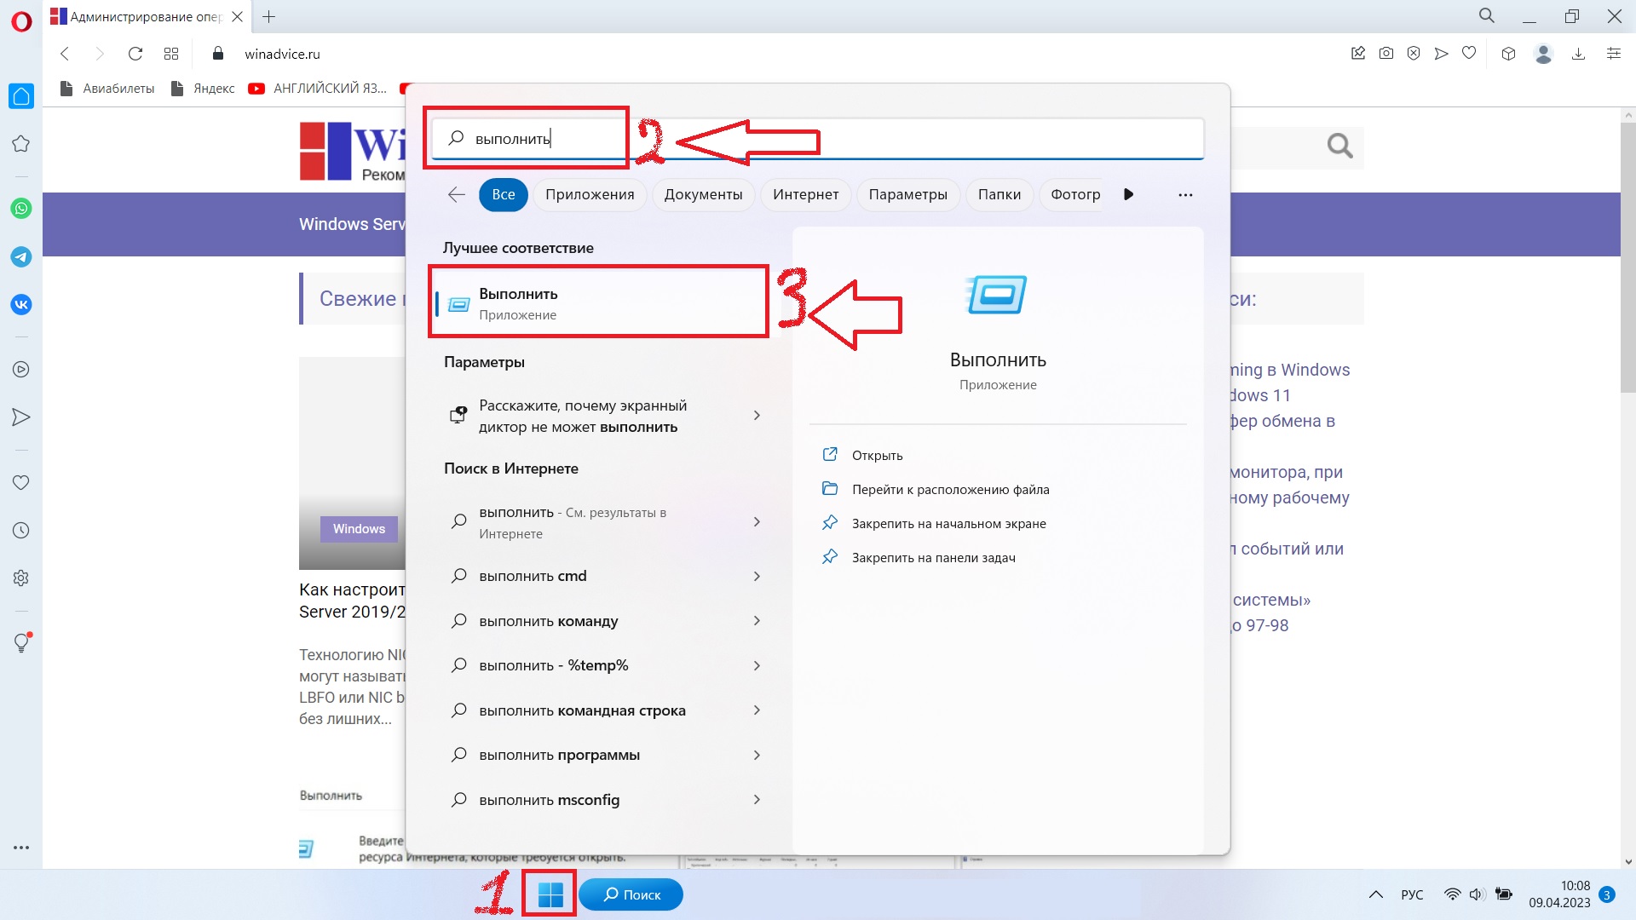Select the Папки filter tab
This screenshot has width=1636, height=920.
(999, 194)
